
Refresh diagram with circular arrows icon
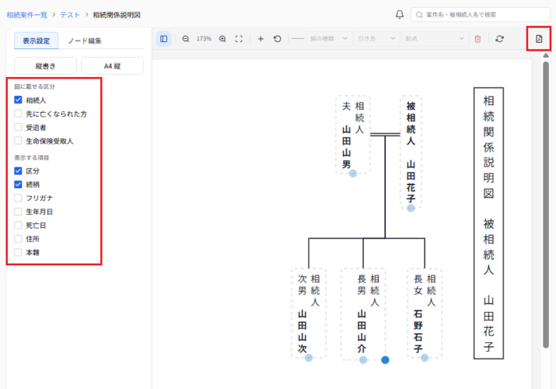pyautogui.click(x=500, y=39)
